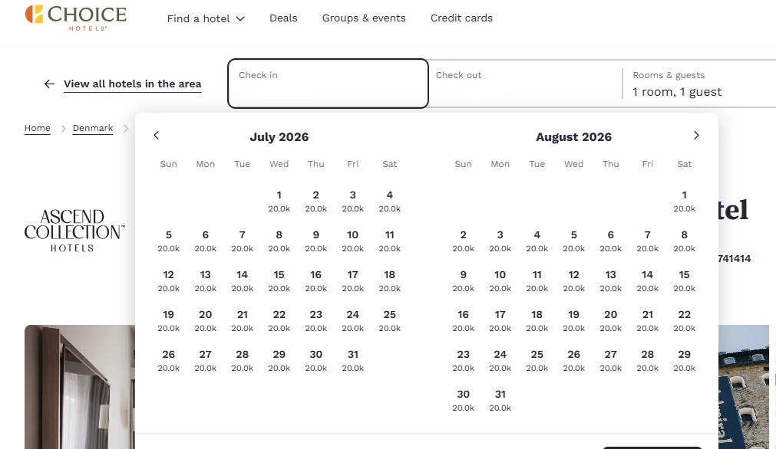The image size is (776, 449).
Task: Click View all hotels in the area
Action: point(133,84)
